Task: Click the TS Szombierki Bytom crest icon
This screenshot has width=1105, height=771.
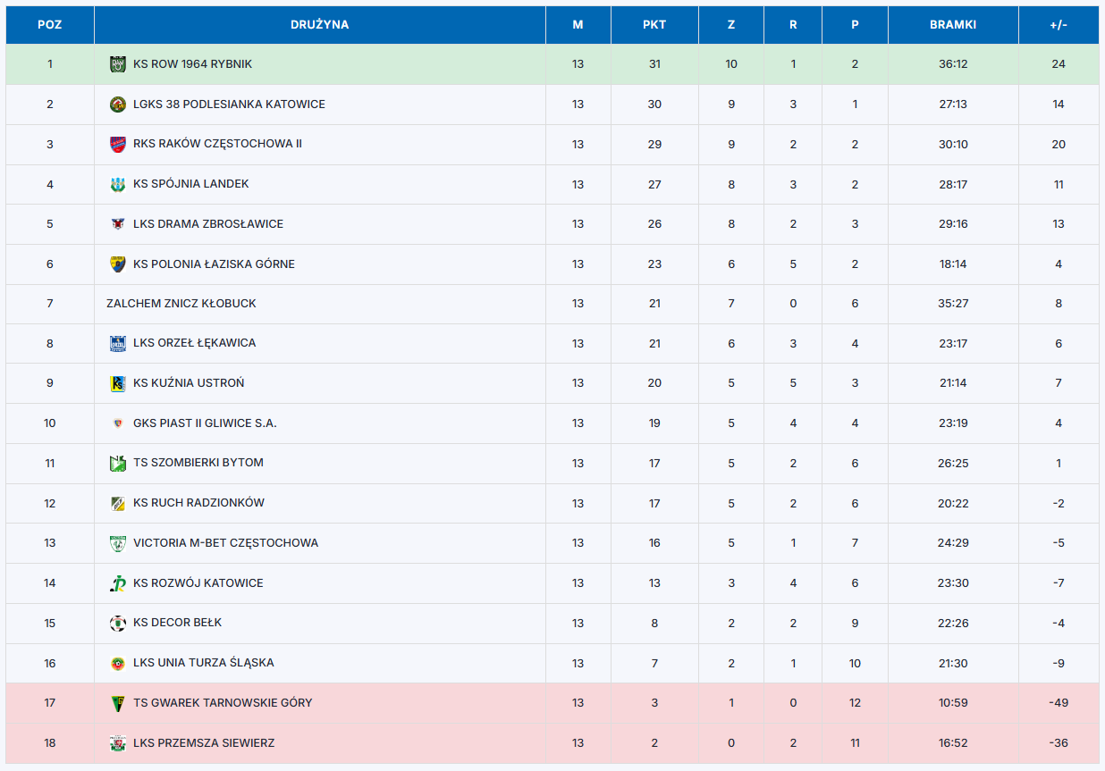Action: coord(117,463)
